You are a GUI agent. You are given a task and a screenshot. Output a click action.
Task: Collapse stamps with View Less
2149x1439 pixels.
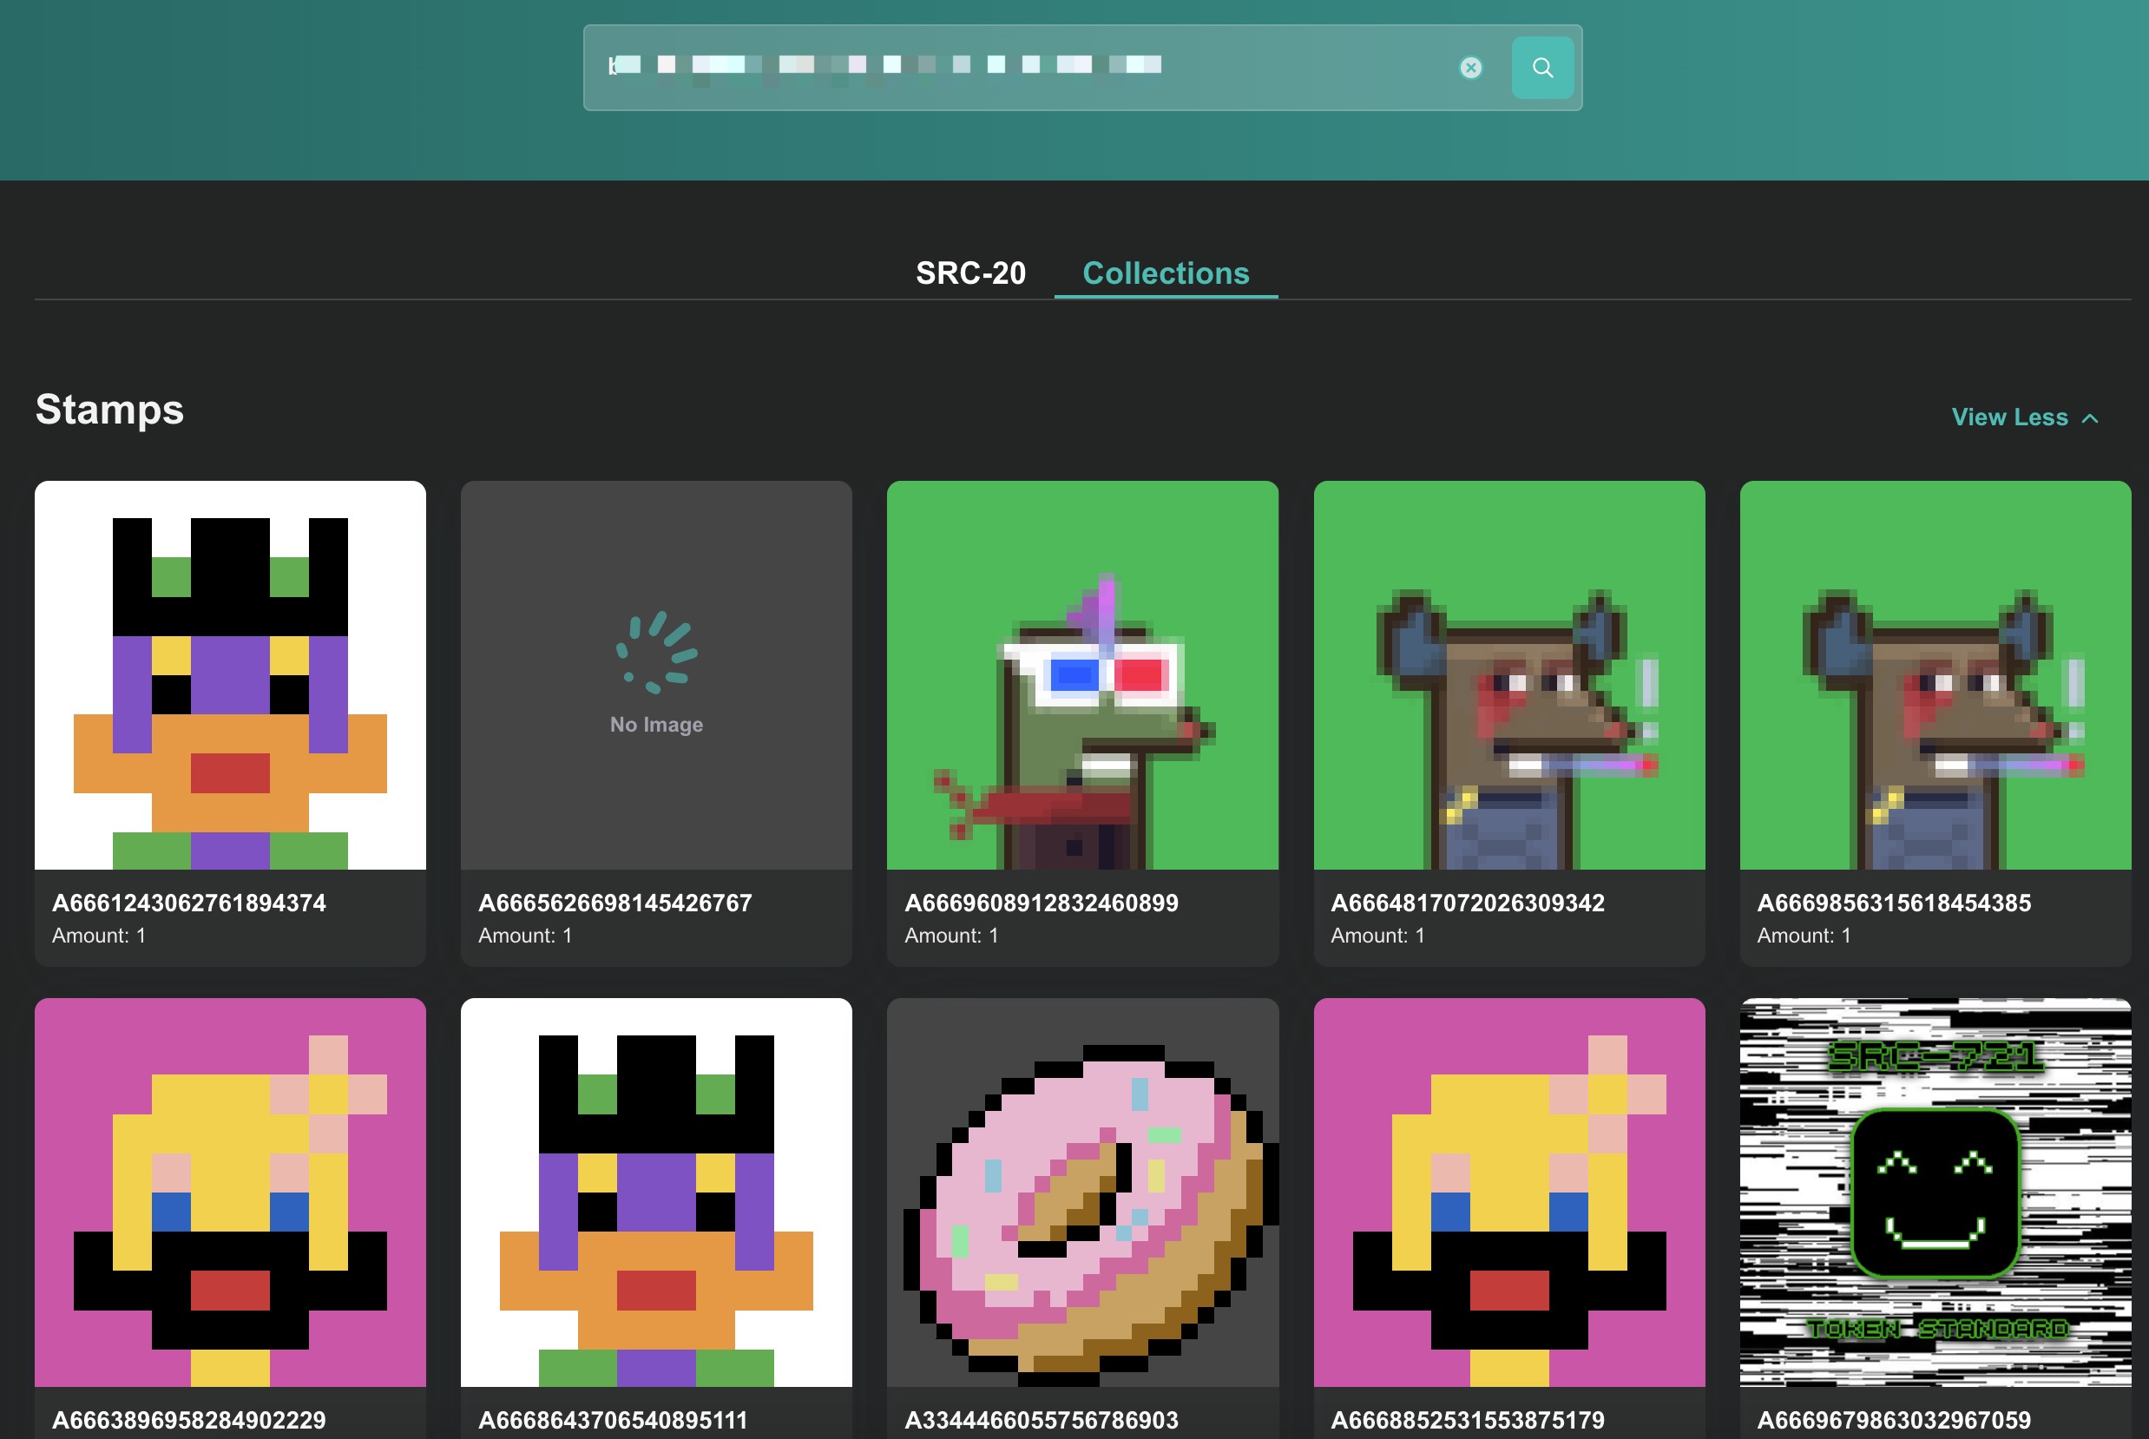2008,417
